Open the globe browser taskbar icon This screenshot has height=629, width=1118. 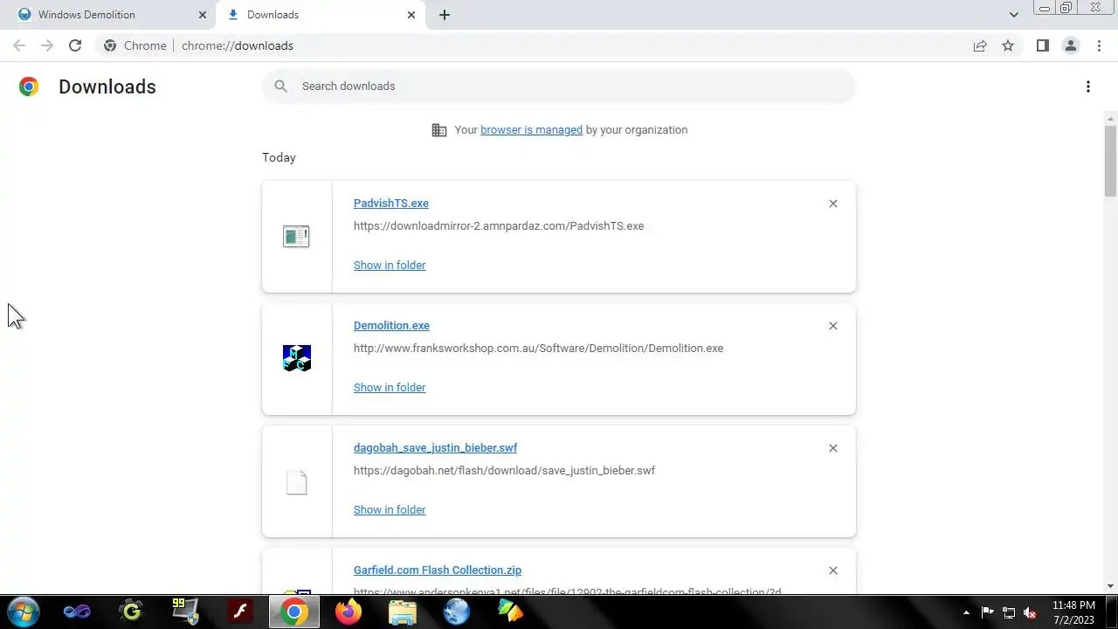[456, 612]
